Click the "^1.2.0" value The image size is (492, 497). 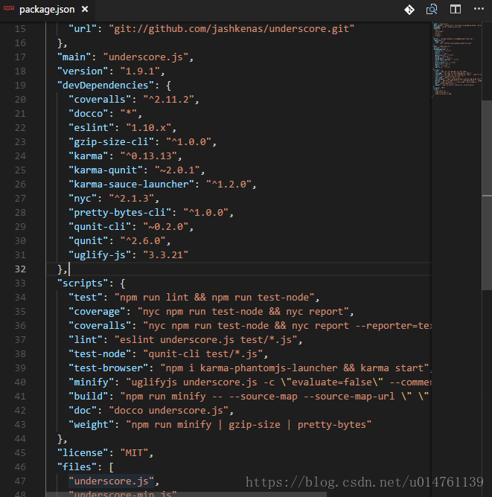(229, 185)
